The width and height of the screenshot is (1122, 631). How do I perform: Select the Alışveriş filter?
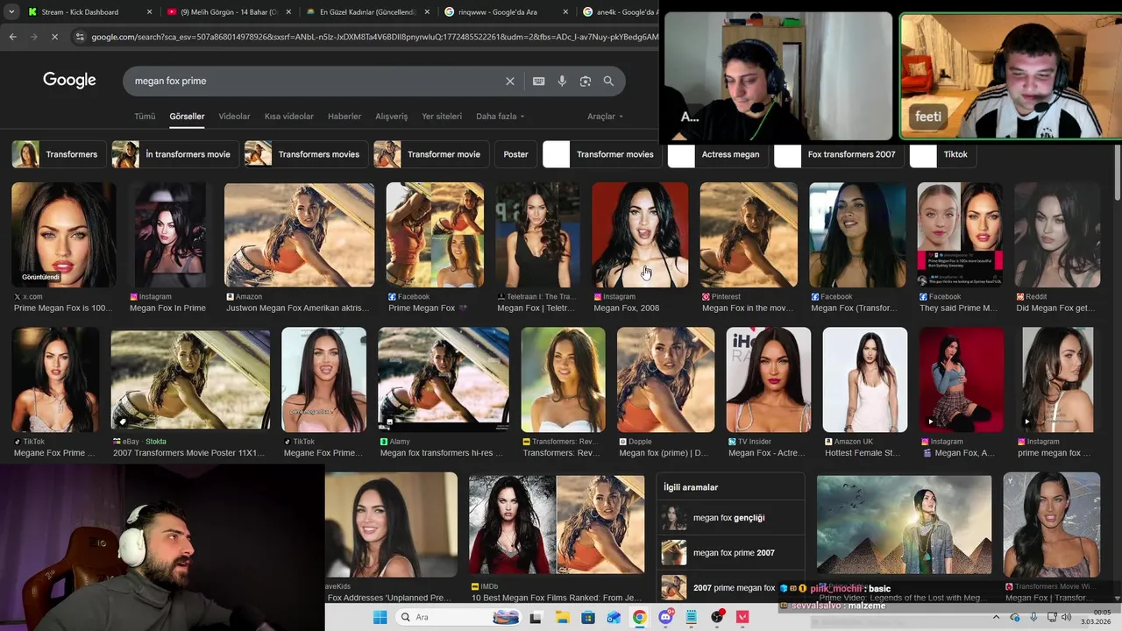tap(392, 117)
